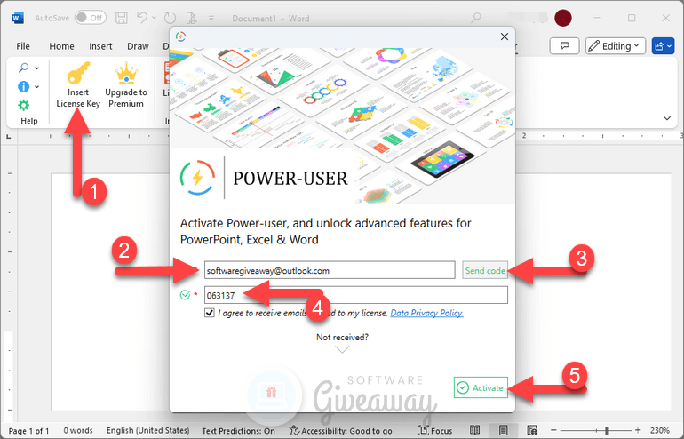
Task: Click Text Predictions: On in status bar
Action: (x=239, y=431)
